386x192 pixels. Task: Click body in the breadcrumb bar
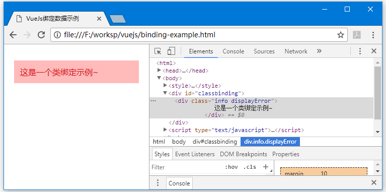pos(179,142)
